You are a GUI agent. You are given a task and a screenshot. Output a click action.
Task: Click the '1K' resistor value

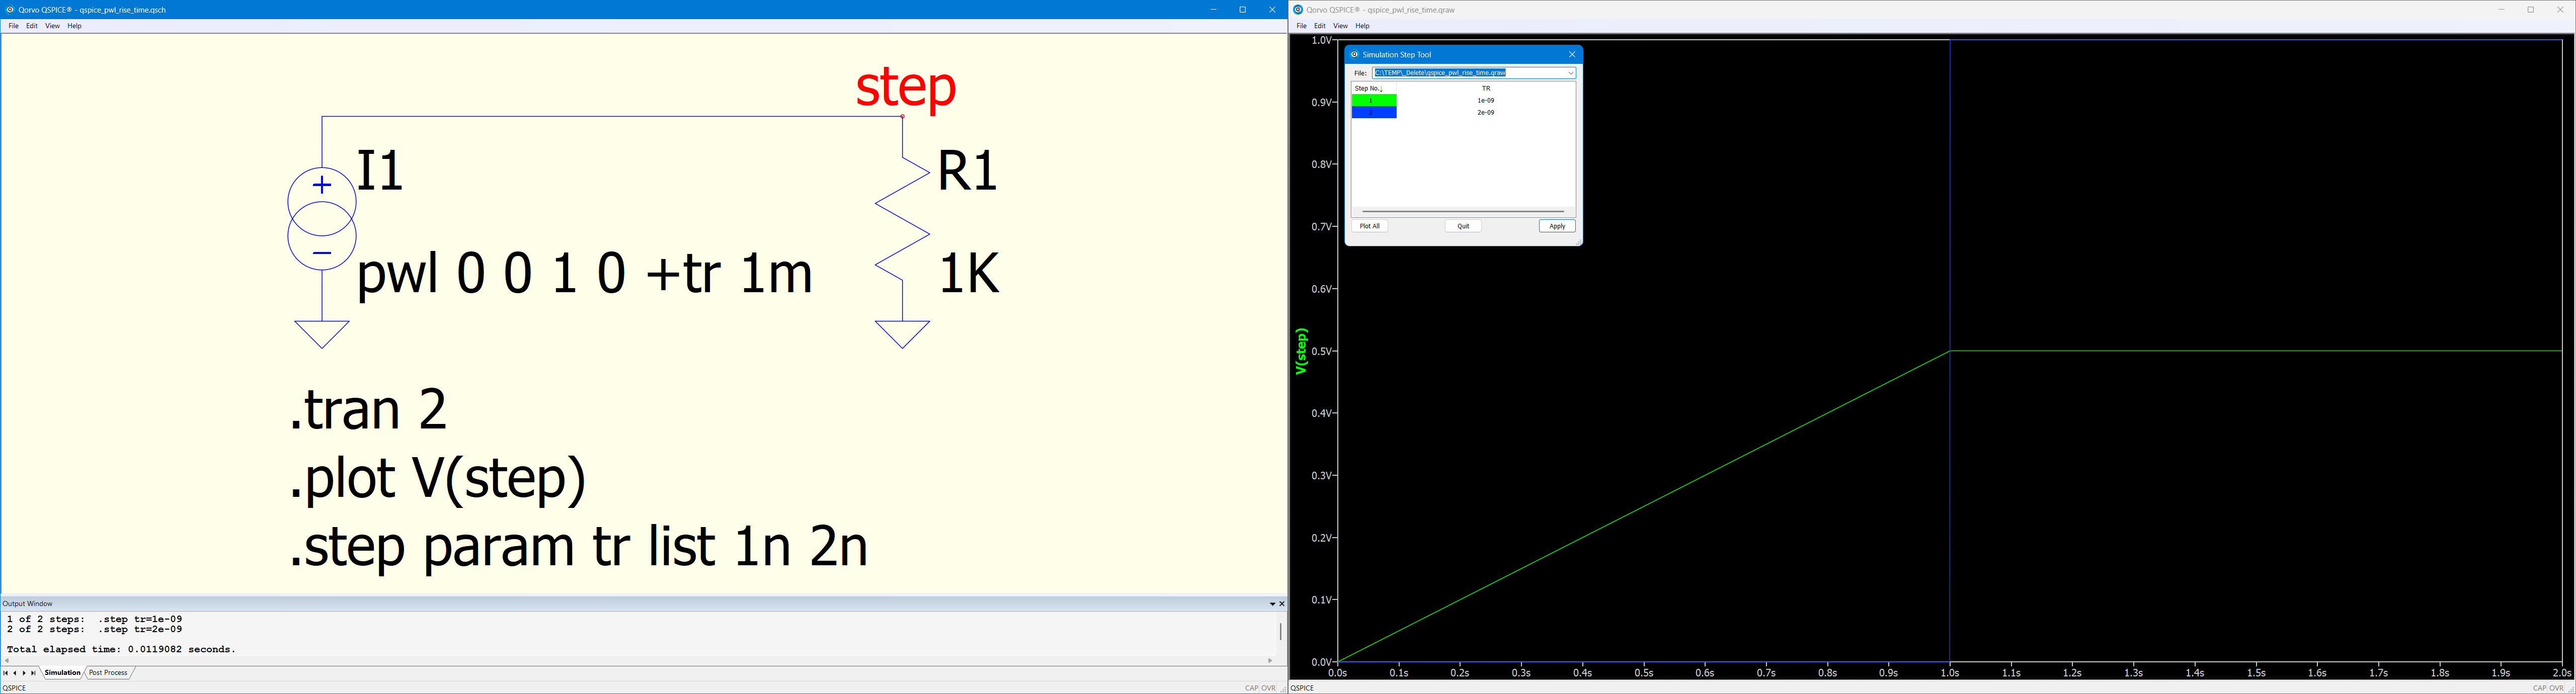(969, 274)
